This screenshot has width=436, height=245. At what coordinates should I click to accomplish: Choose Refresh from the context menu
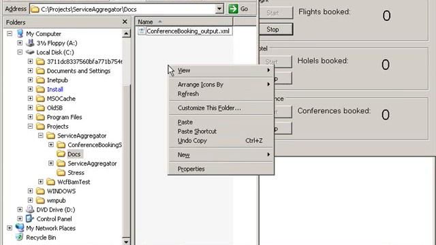coord(221,94)
